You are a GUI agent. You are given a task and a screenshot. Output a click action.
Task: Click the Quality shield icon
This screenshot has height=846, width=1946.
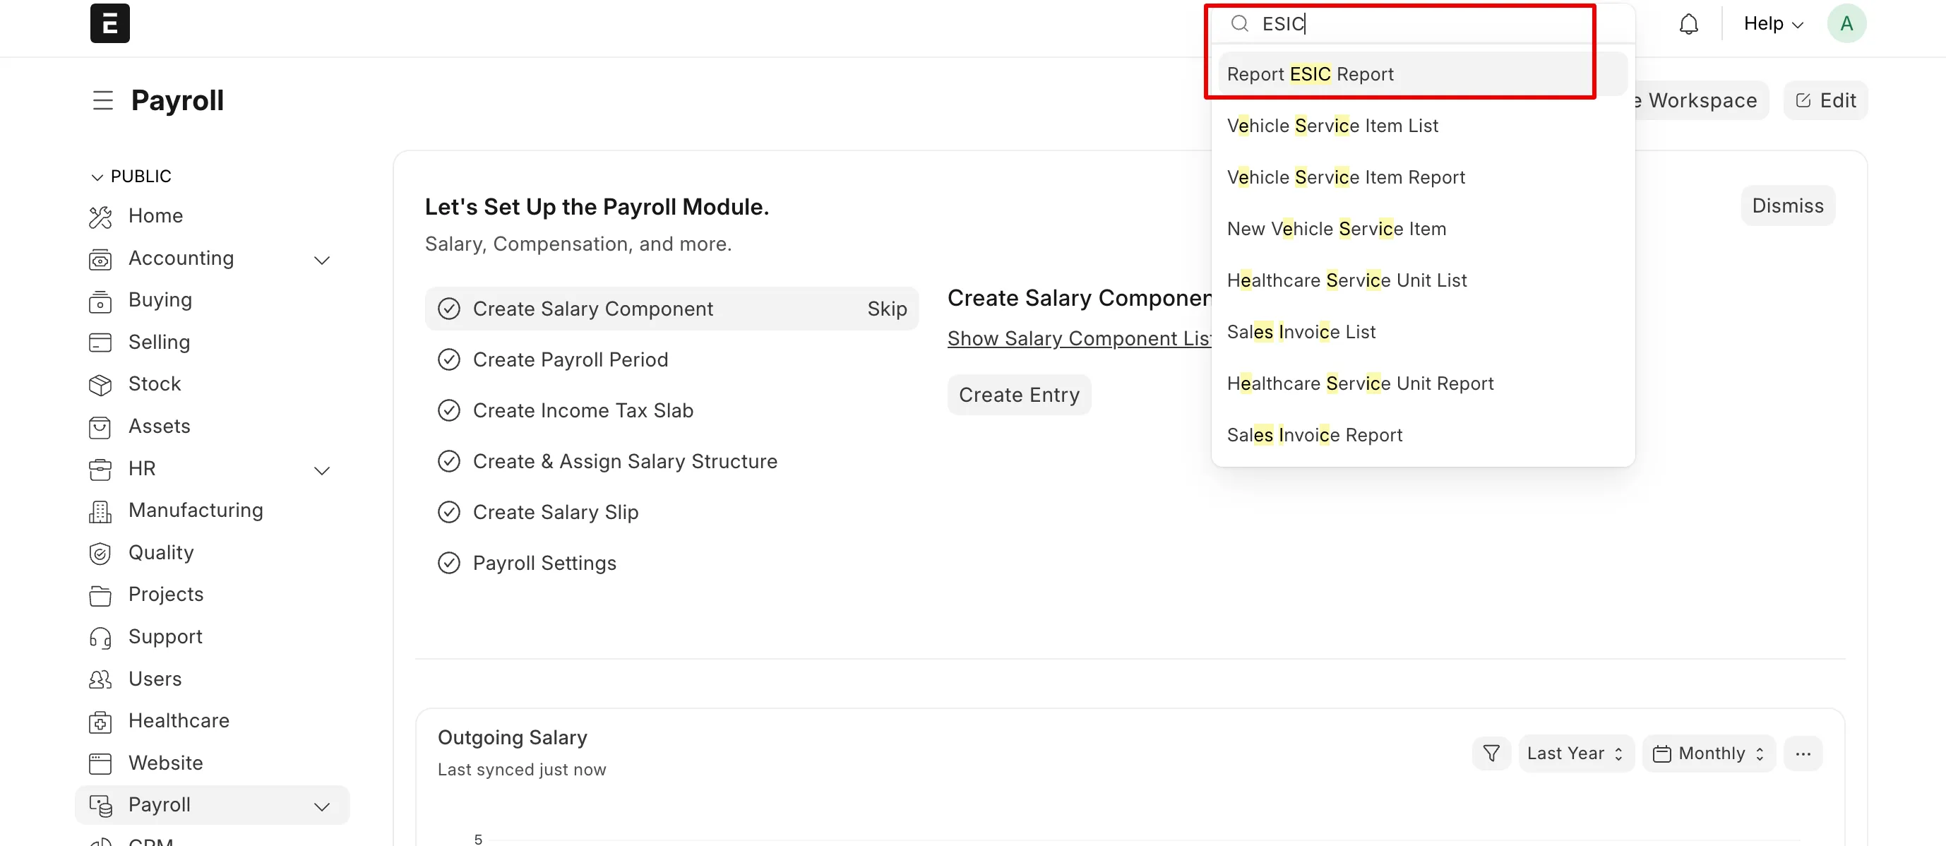[100, 554]
